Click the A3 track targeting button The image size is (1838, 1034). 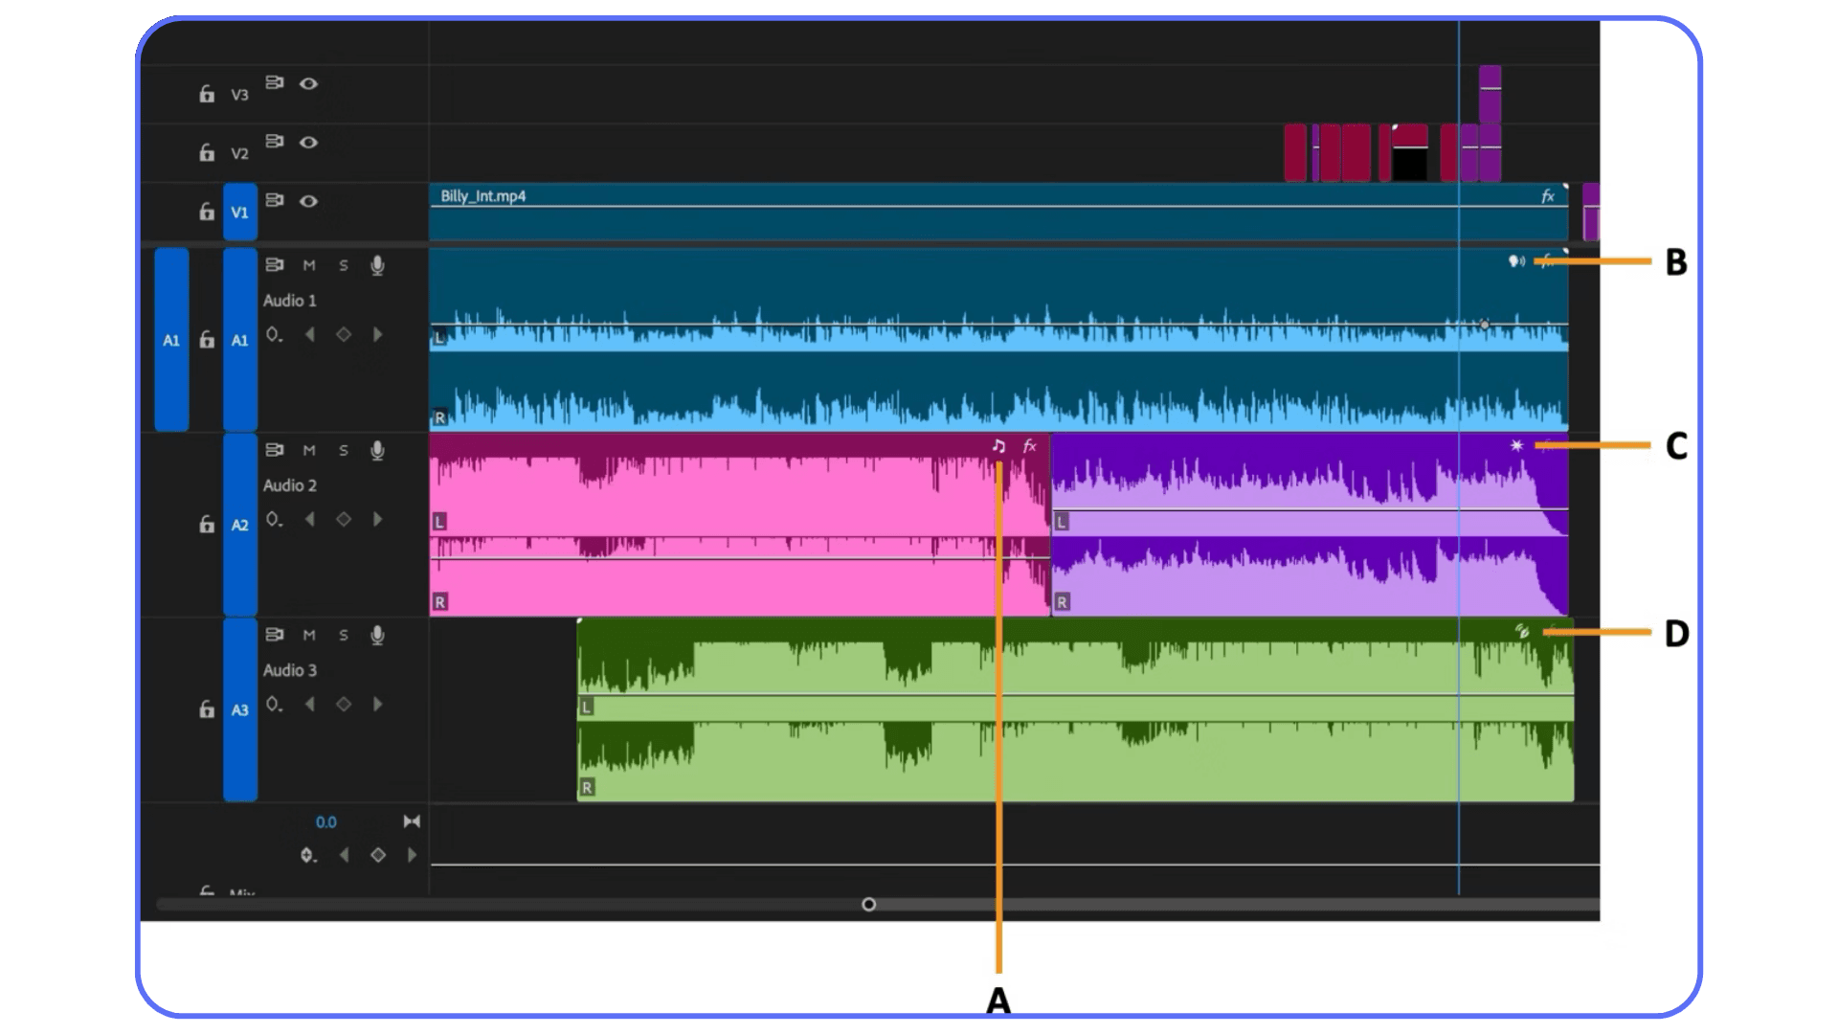(239, 708)
